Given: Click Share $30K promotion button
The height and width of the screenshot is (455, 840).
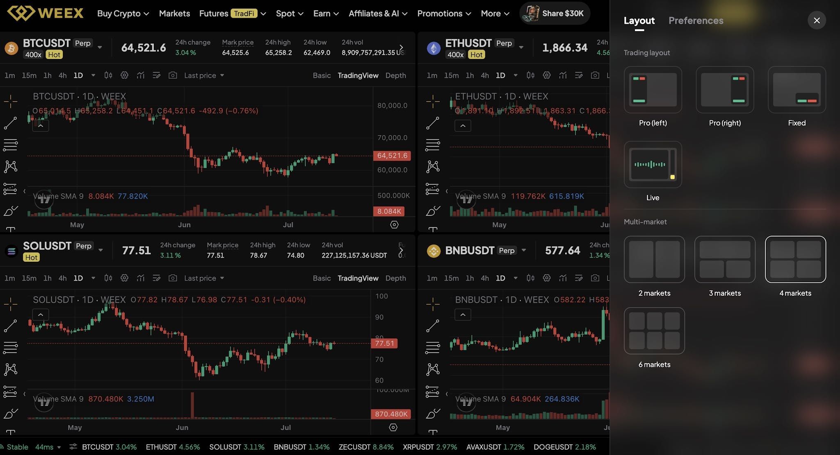Looking at the screenshot, I should click(555, 13).
